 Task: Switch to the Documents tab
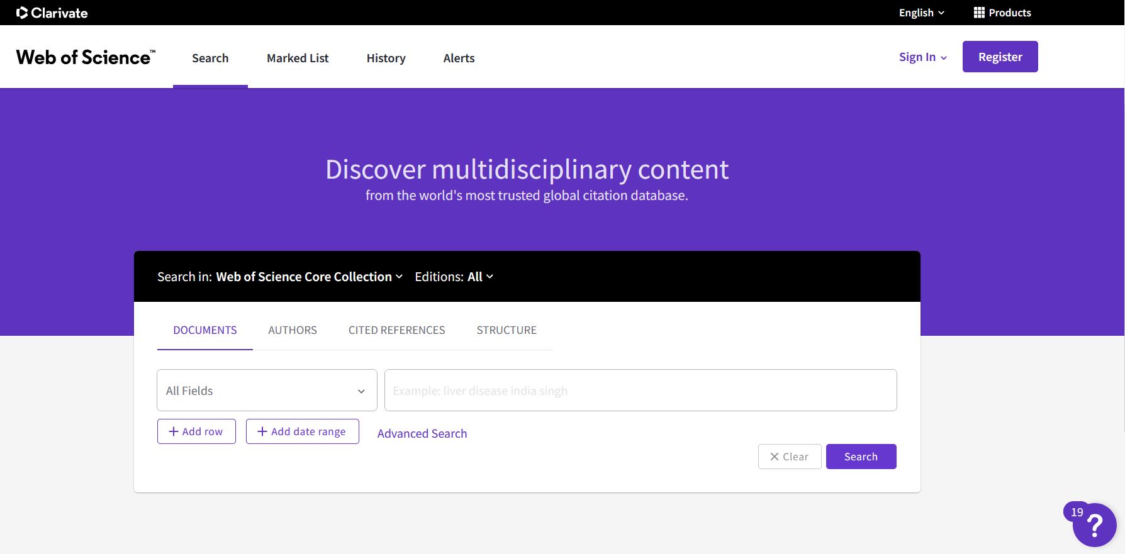[205, 330]
